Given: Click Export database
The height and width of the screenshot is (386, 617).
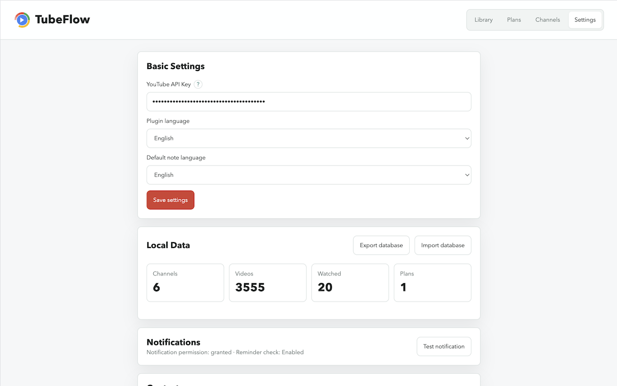Looking at the screenshot, I should coord(381,245).
